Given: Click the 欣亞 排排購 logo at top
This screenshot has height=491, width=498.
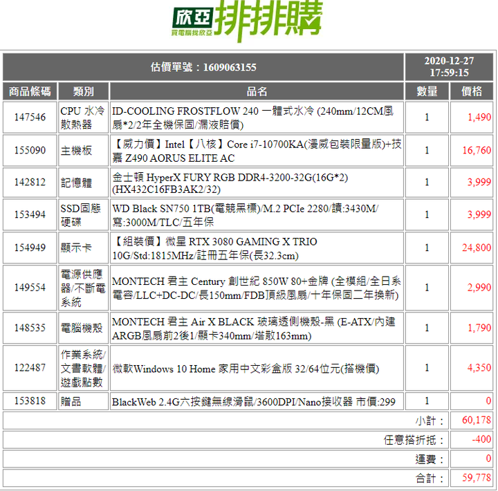Looking at the screenshot, I should pos(247,21).
